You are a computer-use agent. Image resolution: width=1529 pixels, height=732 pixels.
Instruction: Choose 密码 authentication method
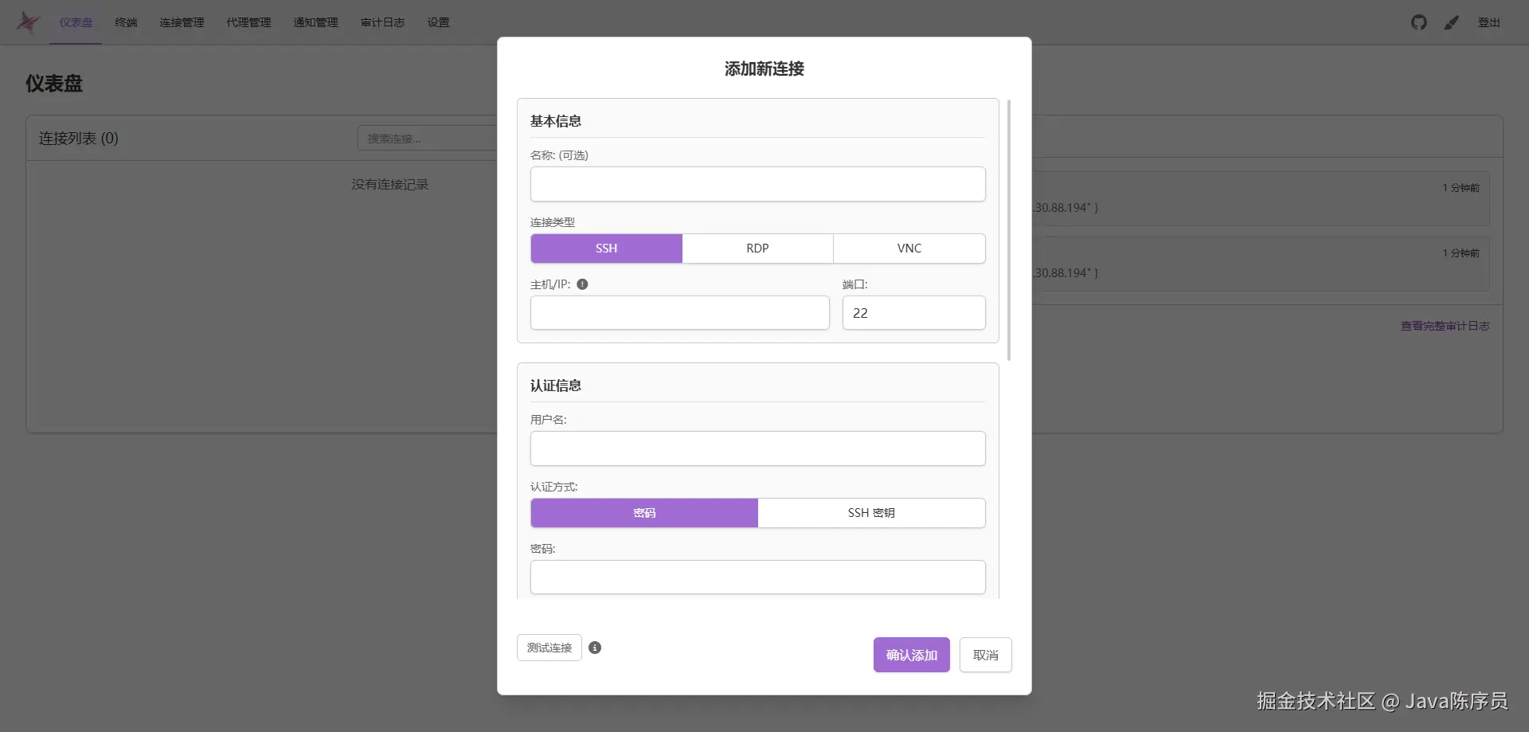[x=644, y=513]
